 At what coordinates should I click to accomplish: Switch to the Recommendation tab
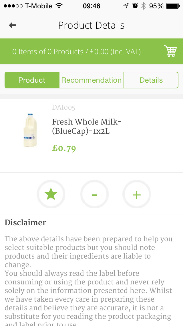(91, 80)
